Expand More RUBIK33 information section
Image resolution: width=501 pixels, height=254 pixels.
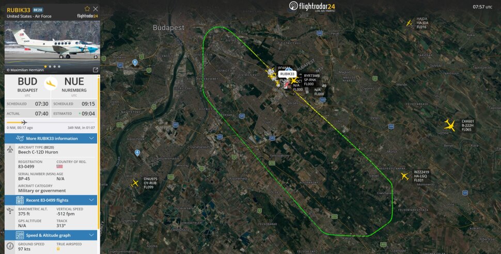pyautogui.click(x=51, y=138)
